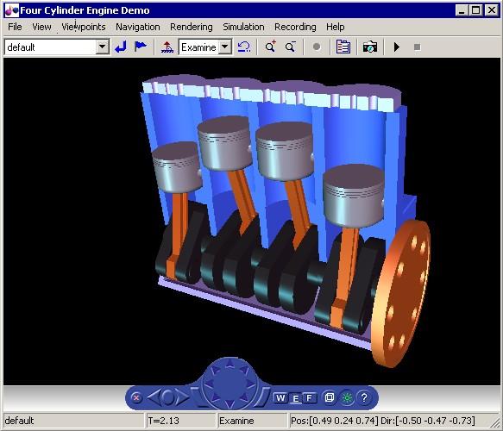This screenshot has height=431, width=503.
Task: Click the default viewpoint status bar text
Action: 19,421
